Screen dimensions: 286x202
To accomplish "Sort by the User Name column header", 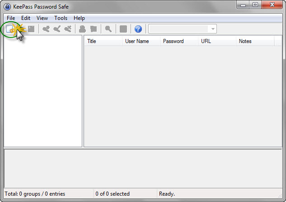I will (x=141, y=41).
